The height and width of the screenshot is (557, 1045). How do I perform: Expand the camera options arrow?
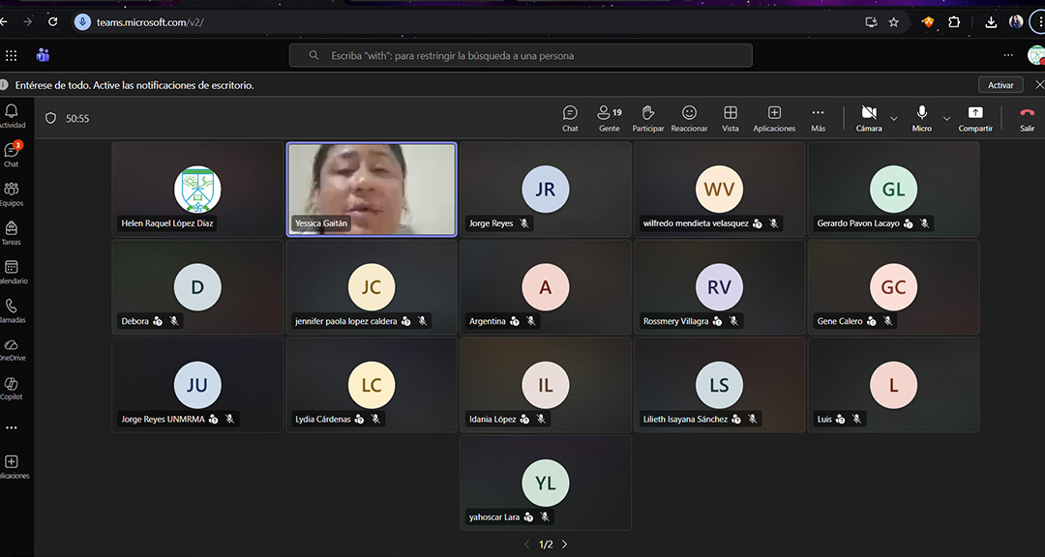click(894, 119)
